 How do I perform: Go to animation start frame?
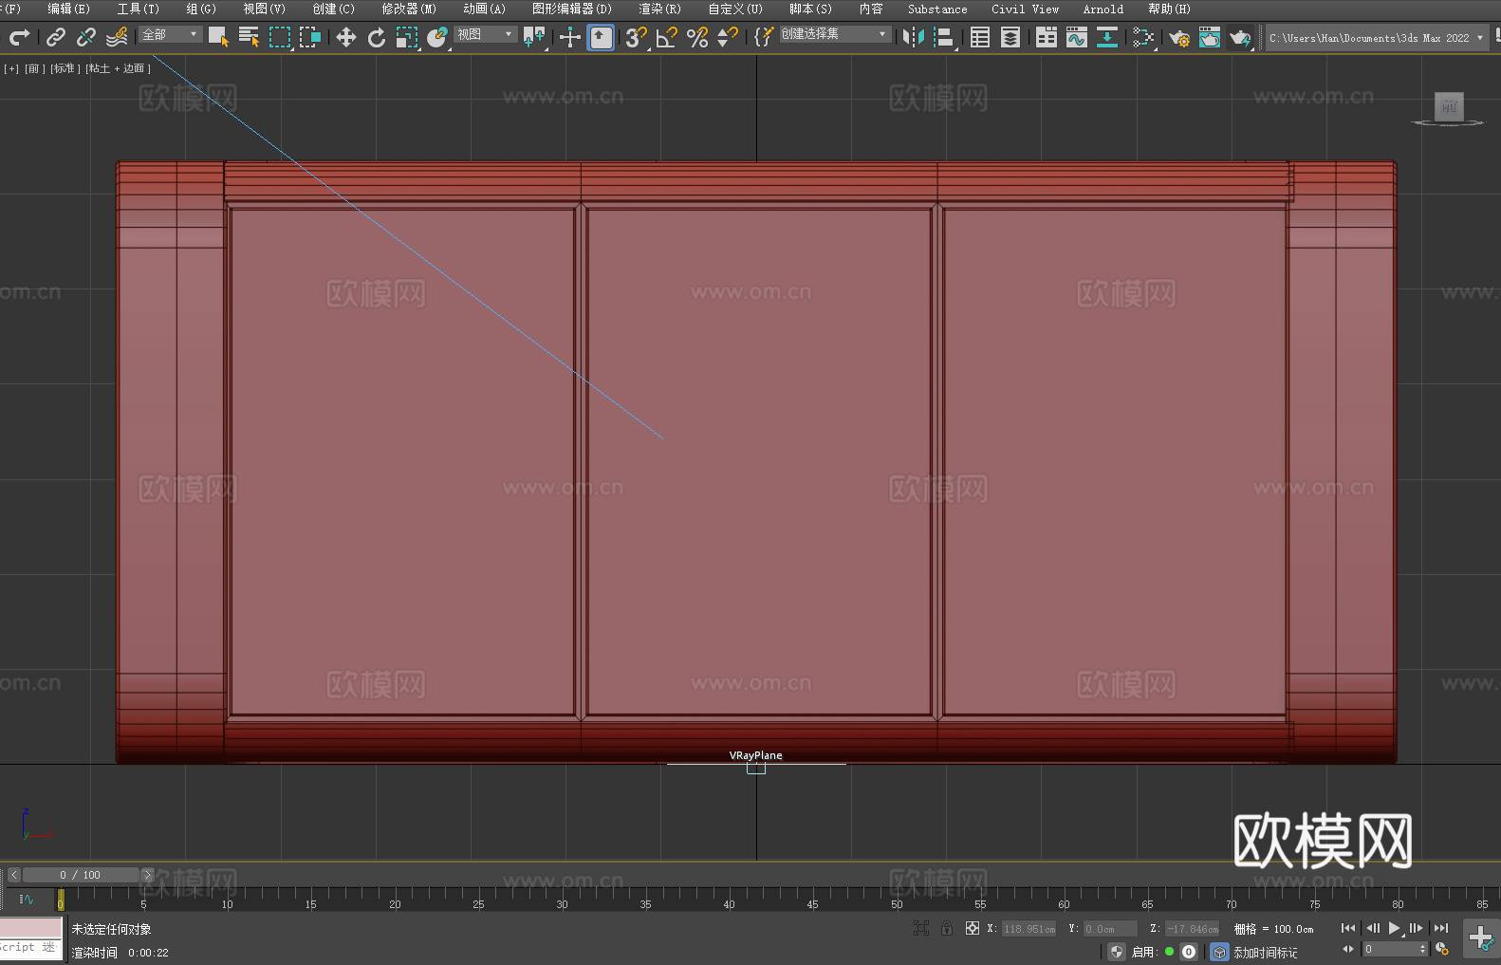pos(1348,928)
